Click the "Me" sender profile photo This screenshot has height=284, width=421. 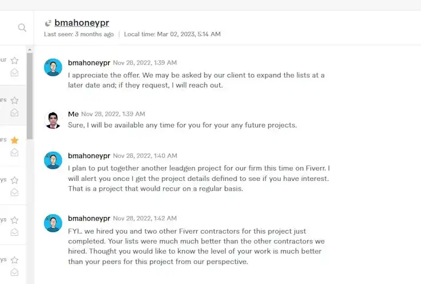53,120
